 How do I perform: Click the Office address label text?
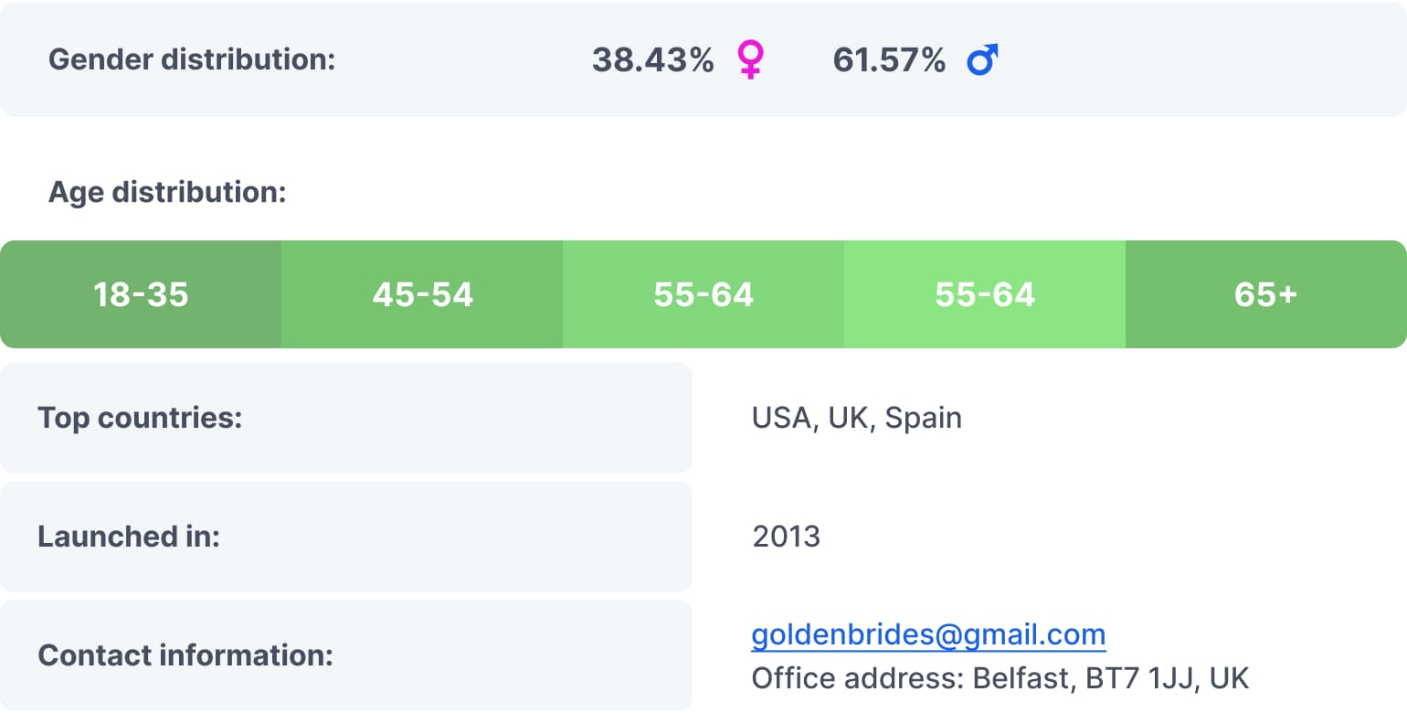pos(857,678)
